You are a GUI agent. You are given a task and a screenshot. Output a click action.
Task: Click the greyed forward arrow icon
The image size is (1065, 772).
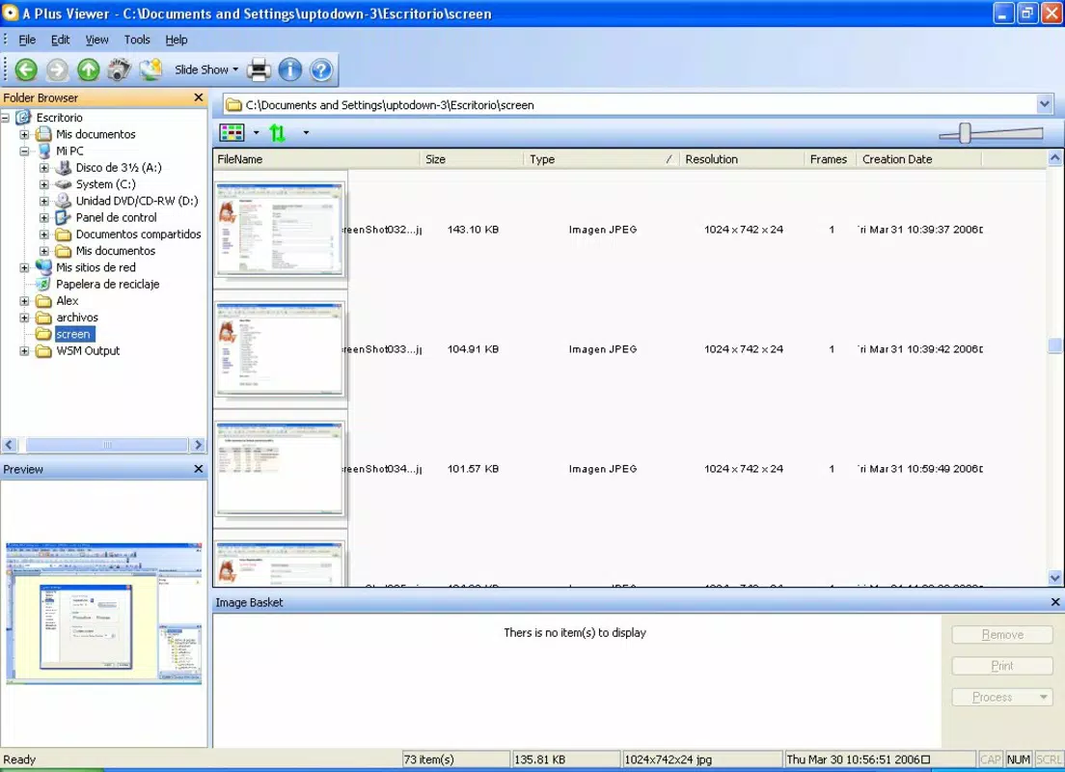[x=57, y=69]
